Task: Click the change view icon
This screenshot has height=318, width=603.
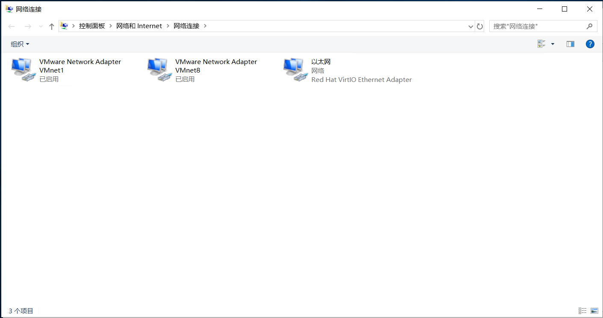Action: click(x=541, y=44)
